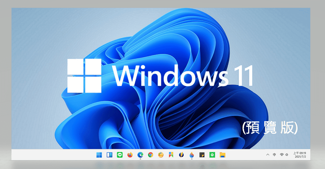The height and width of the screenshot is (169, 325).
Task: Open the Start menu
Action: click(100, 155)
